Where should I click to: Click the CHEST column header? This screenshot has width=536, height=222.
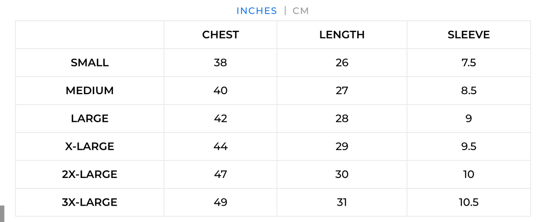point(220,34)
